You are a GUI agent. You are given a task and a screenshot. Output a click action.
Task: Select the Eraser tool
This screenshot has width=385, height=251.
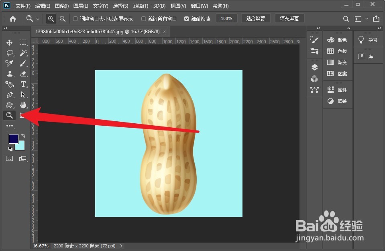[x=23, y=74]
